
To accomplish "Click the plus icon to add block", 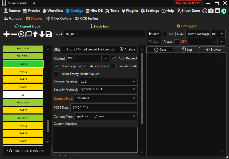I will pyautogui.click(x=6, y=34).
